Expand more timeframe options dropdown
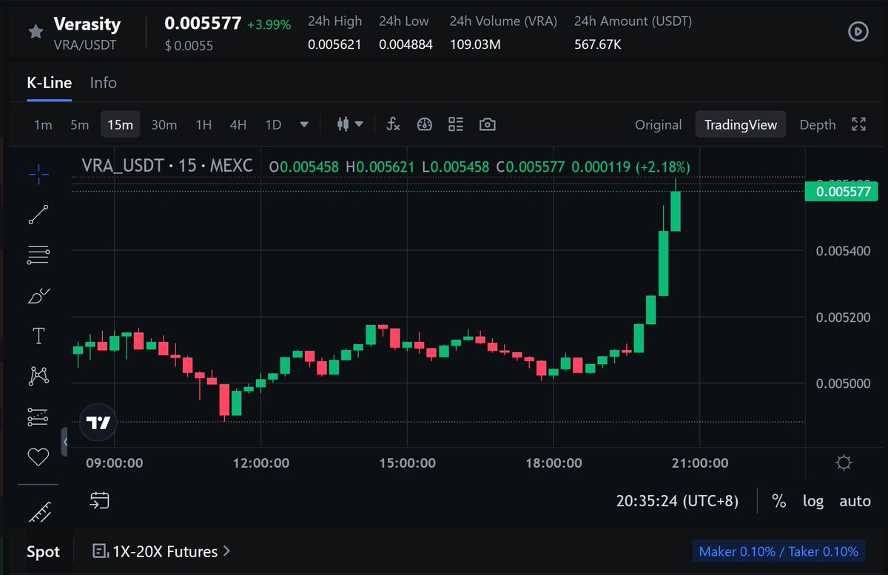The image size is (888, 575). click(x=304, y=124)
